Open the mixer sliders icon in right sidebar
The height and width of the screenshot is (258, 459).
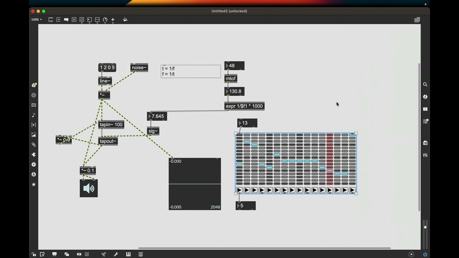tap(425, 155)
